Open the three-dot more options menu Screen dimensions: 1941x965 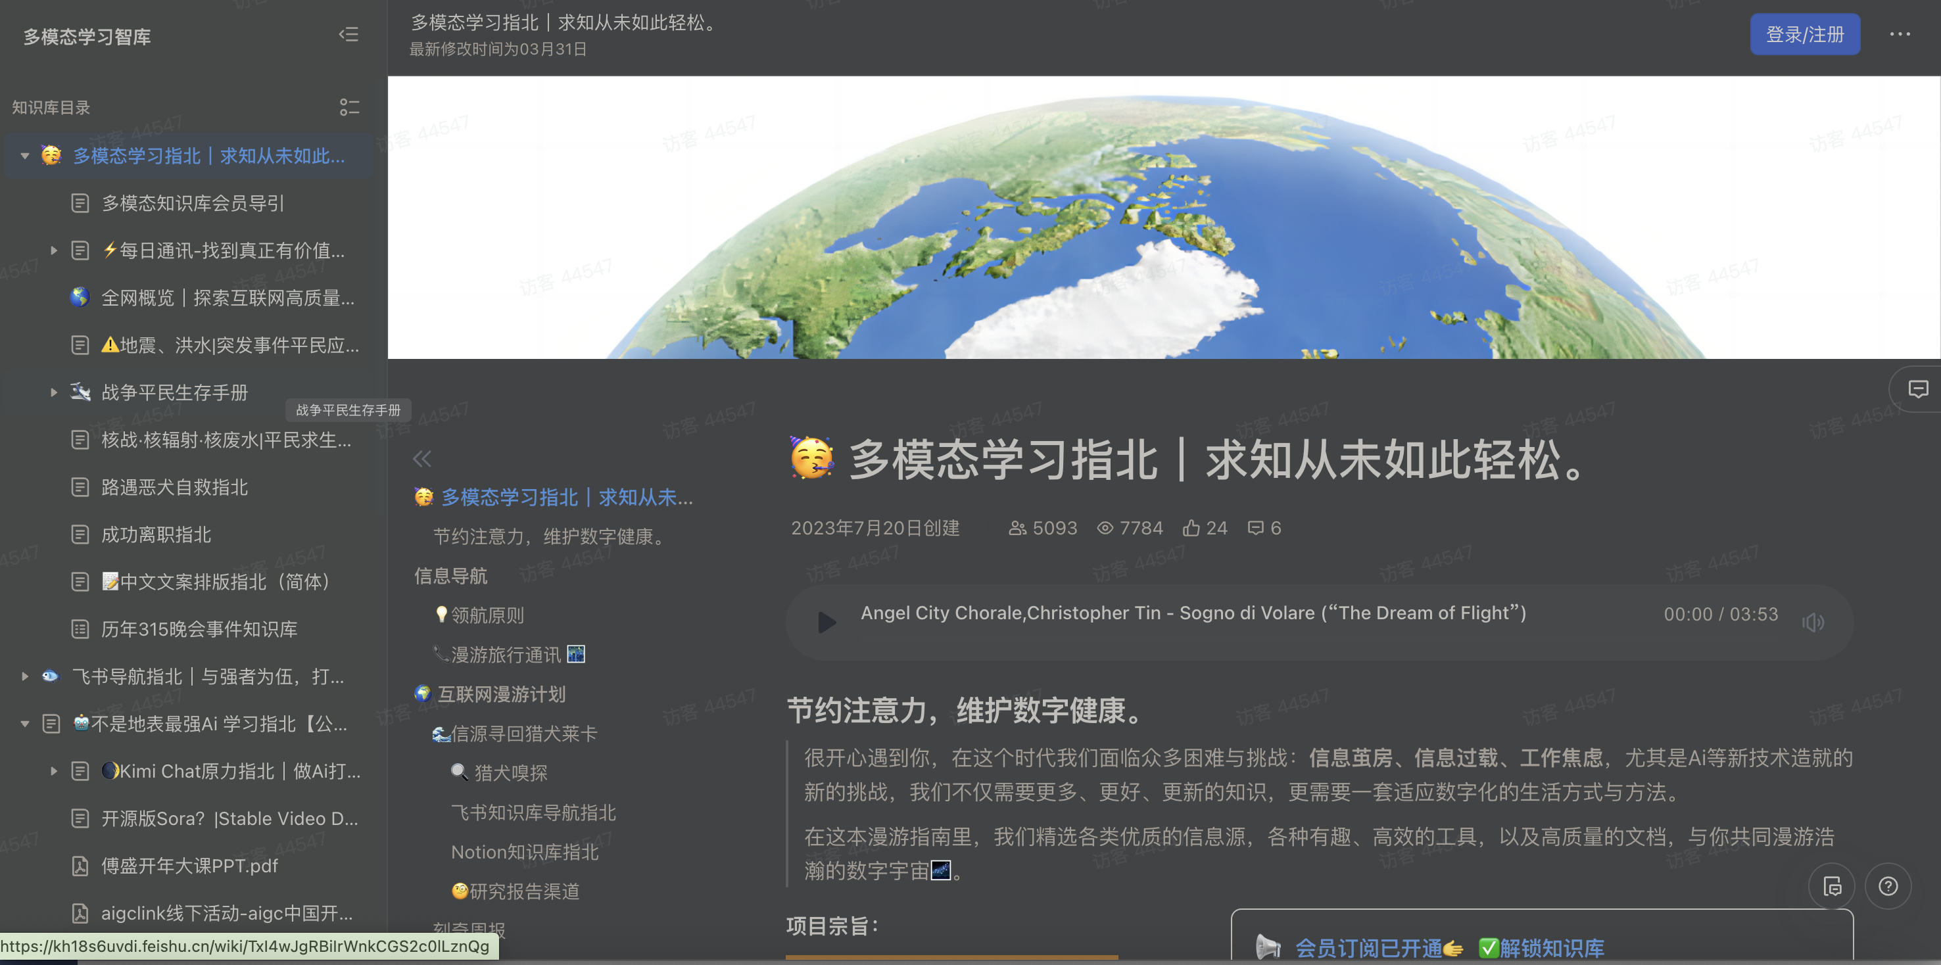pos(1900,35)
